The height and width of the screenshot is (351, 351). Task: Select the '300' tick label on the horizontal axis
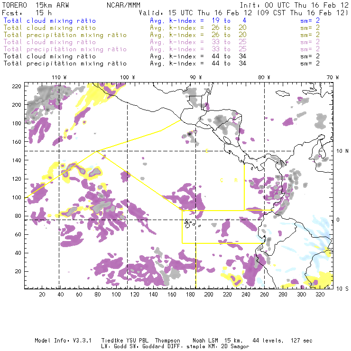[302, 295]
